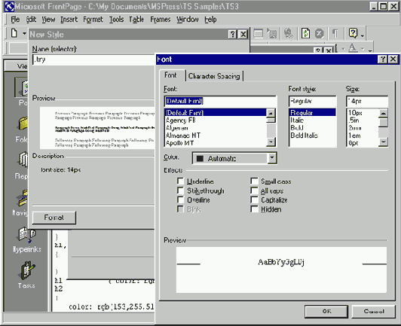The image size is (401, 326).
Task: Click the Stop toolbar icon
Action: pos(319,33)
